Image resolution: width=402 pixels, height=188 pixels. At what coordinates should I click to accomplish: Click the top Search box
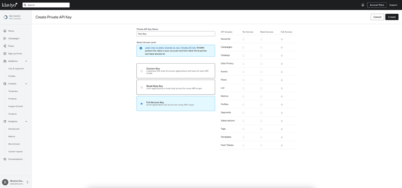[46, 5]
